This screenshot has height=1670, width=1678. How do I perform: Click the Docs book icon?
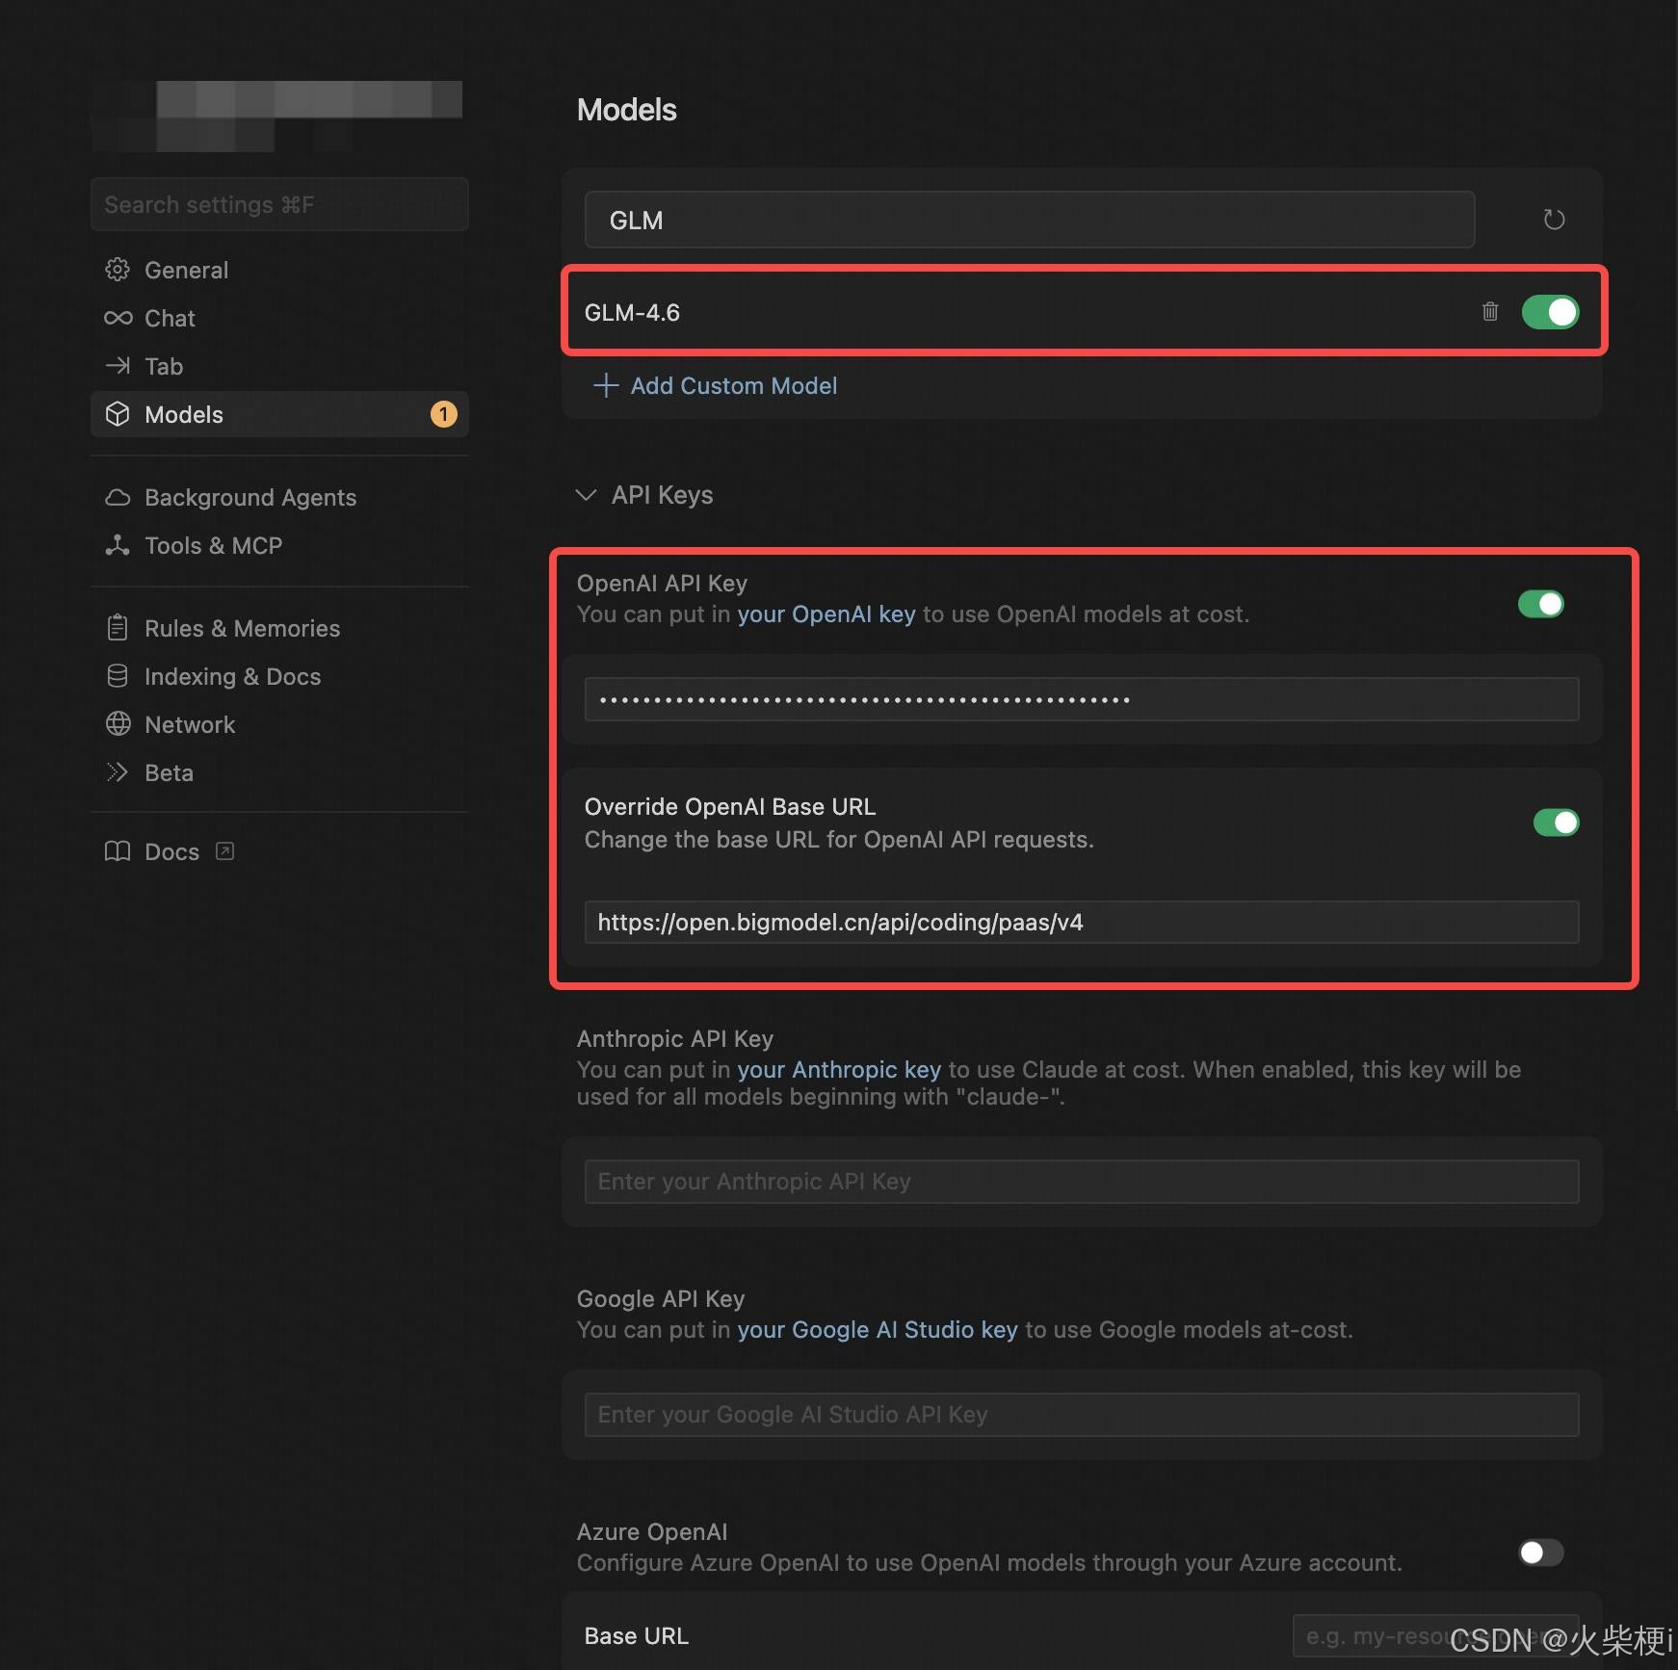[118, 851]
